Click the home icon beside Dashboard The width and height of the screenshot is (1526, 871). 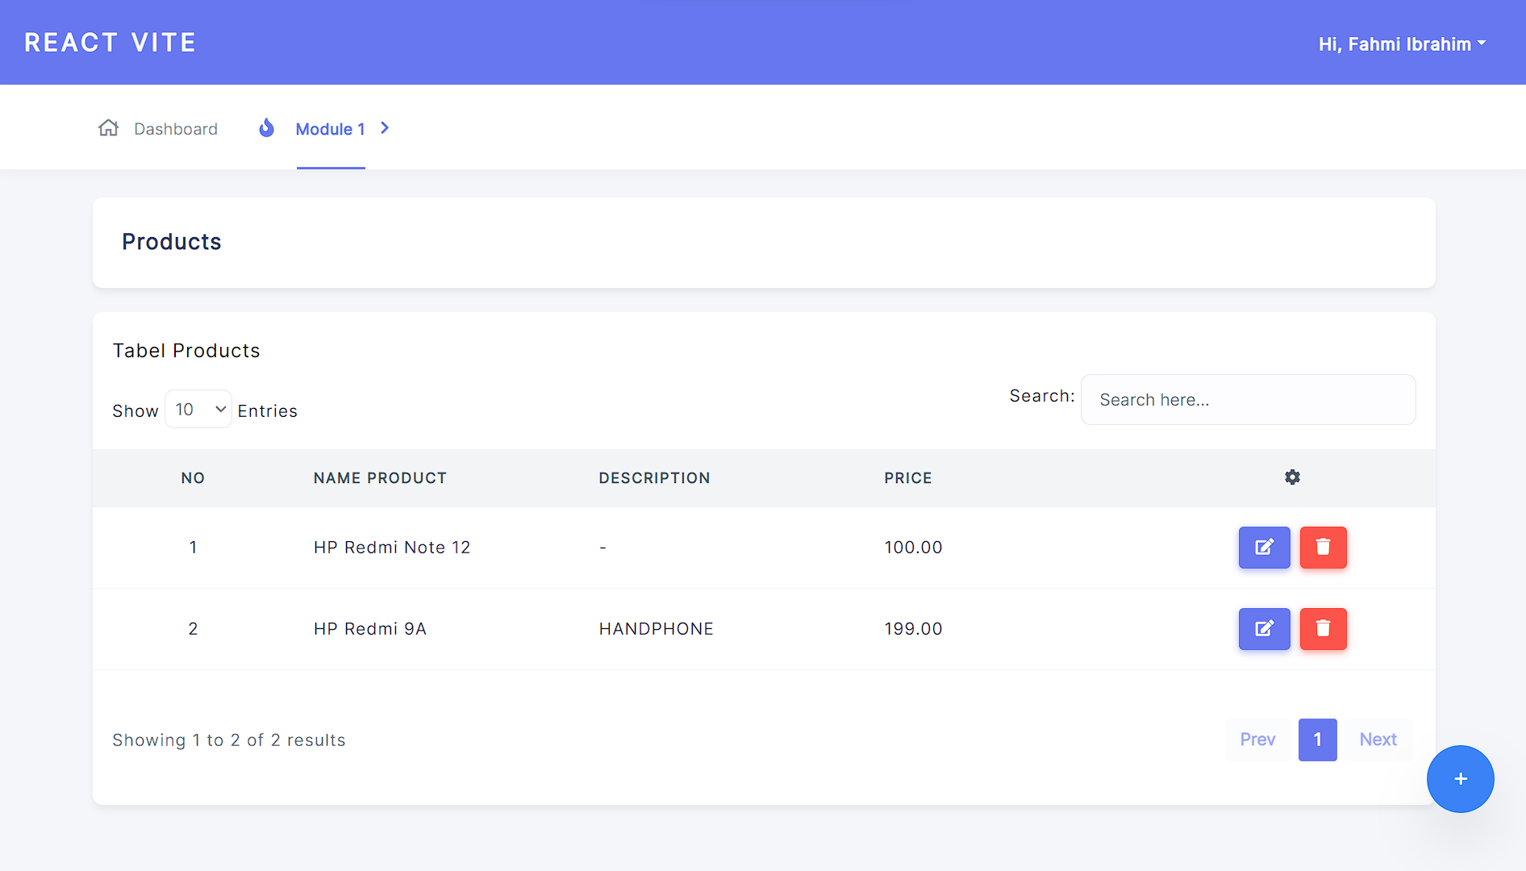pos(108,128)
